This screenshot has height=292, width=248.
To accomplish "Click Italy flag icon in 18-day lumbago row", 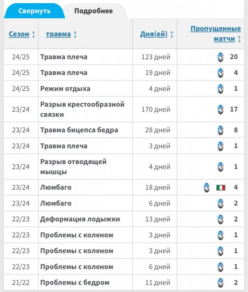I will click(x=221, y=188).
